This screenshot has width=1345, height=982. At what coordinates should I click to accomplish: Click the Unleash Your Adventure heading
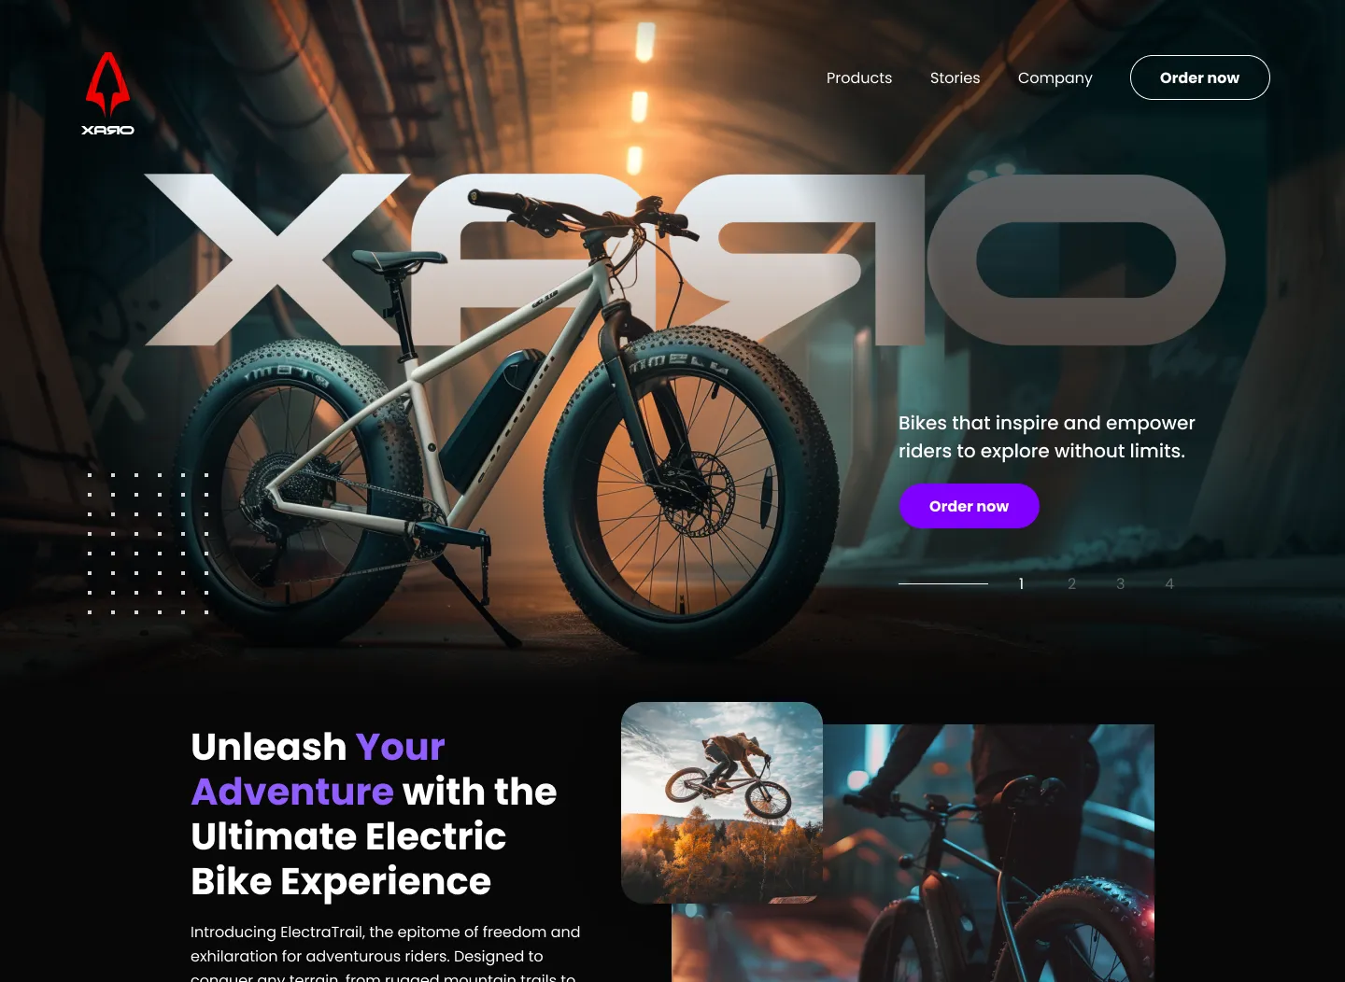click(x=374, y=814)
